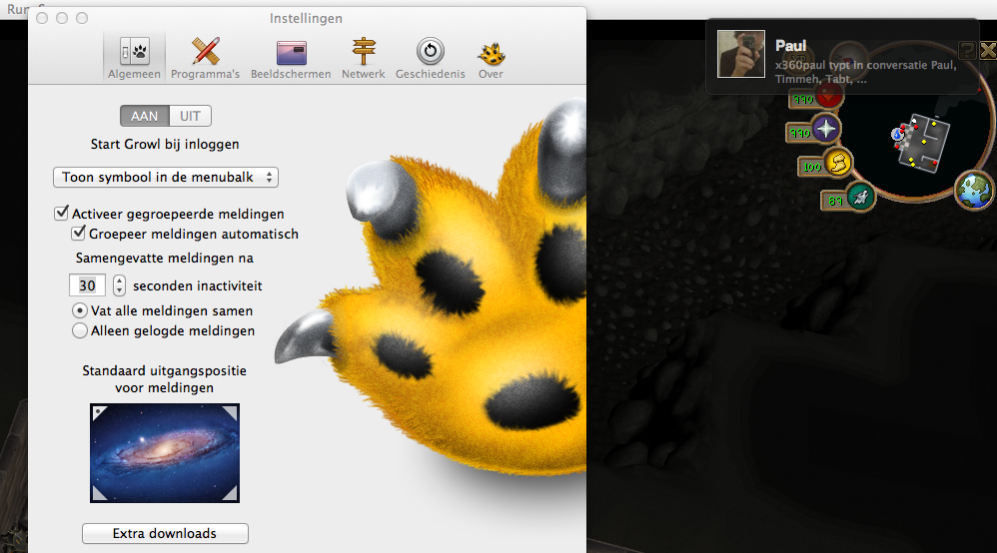The height and width of the screenshot is (553, 997).
Task: Pick top-left corner in position picker
Action: [x=99, y=412]
